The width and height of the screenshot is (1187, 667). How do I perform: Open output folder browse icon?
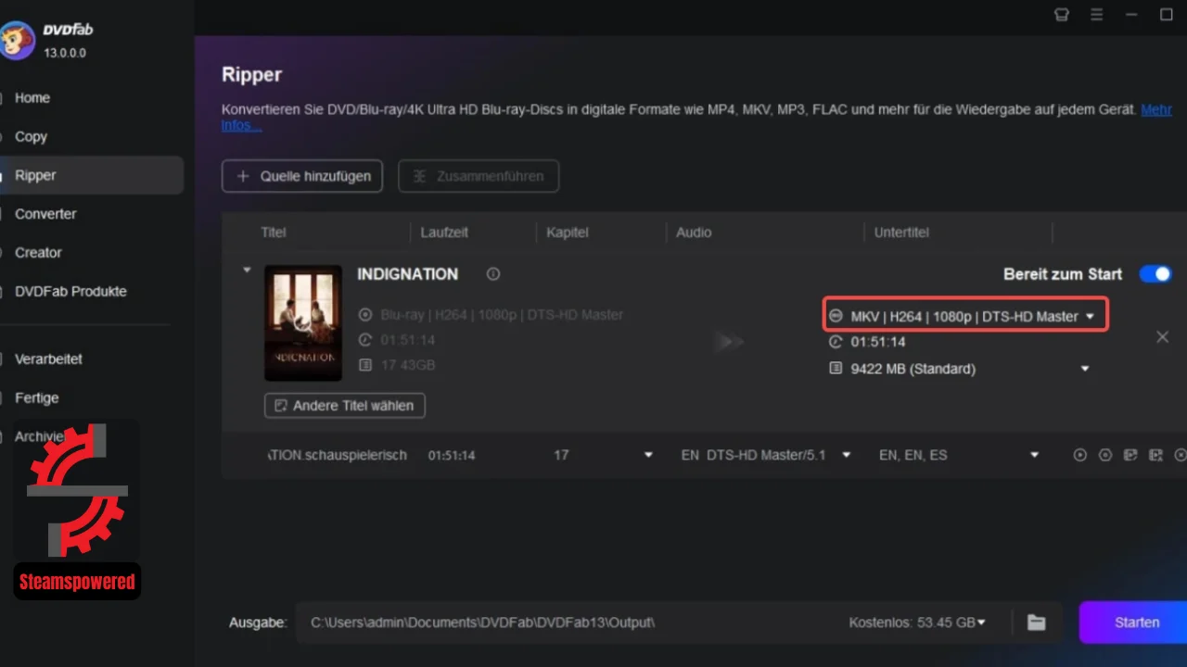pos(1037,623)
